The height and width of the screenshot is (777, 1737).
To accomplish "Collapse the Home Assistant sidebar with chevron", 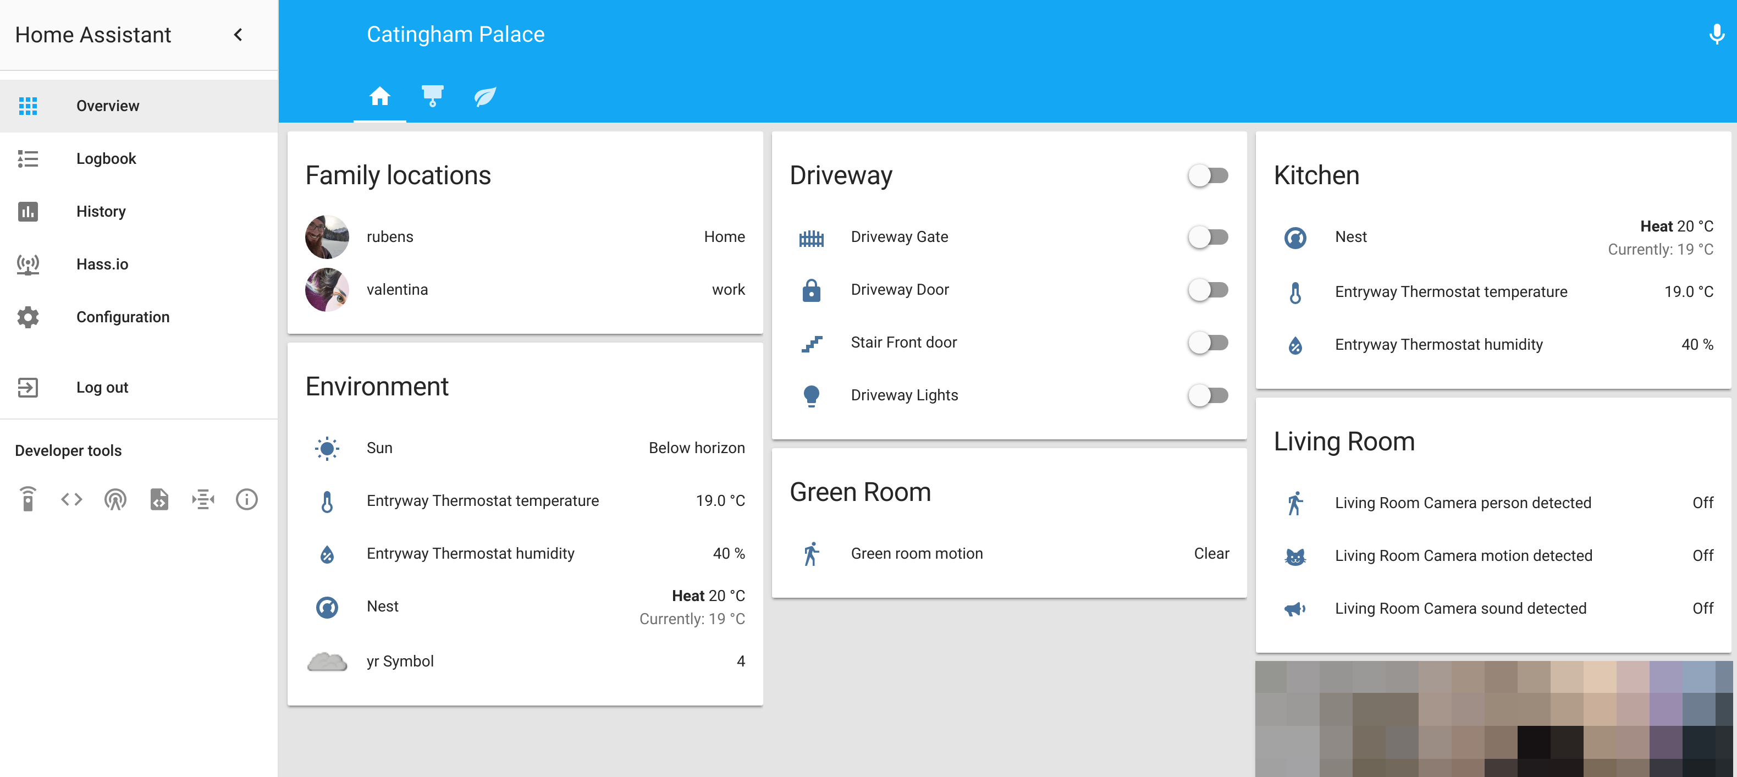I will click(238, 35).
